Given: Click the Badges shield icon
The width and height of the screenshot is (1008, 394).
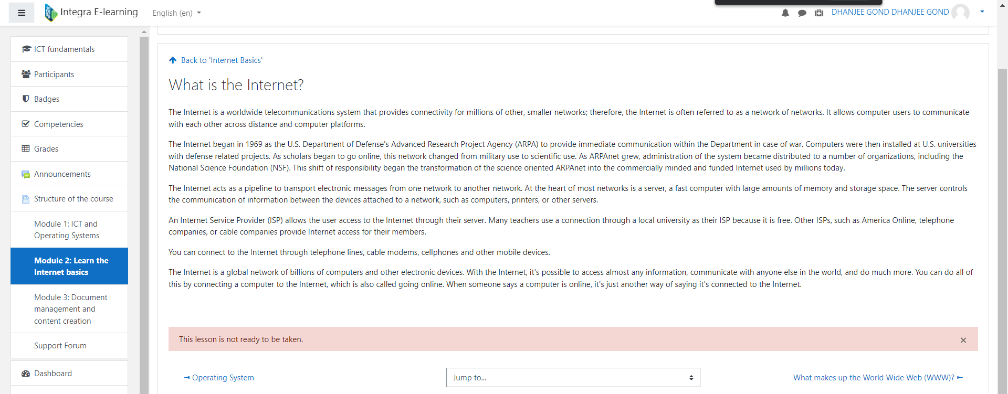Looking at the screenshot, I should tap(26, 99).
